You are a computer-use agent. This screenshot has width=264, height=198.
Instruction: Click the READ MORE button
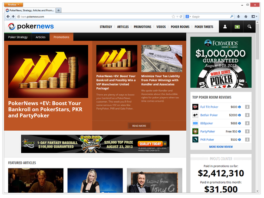click(139, 126)
